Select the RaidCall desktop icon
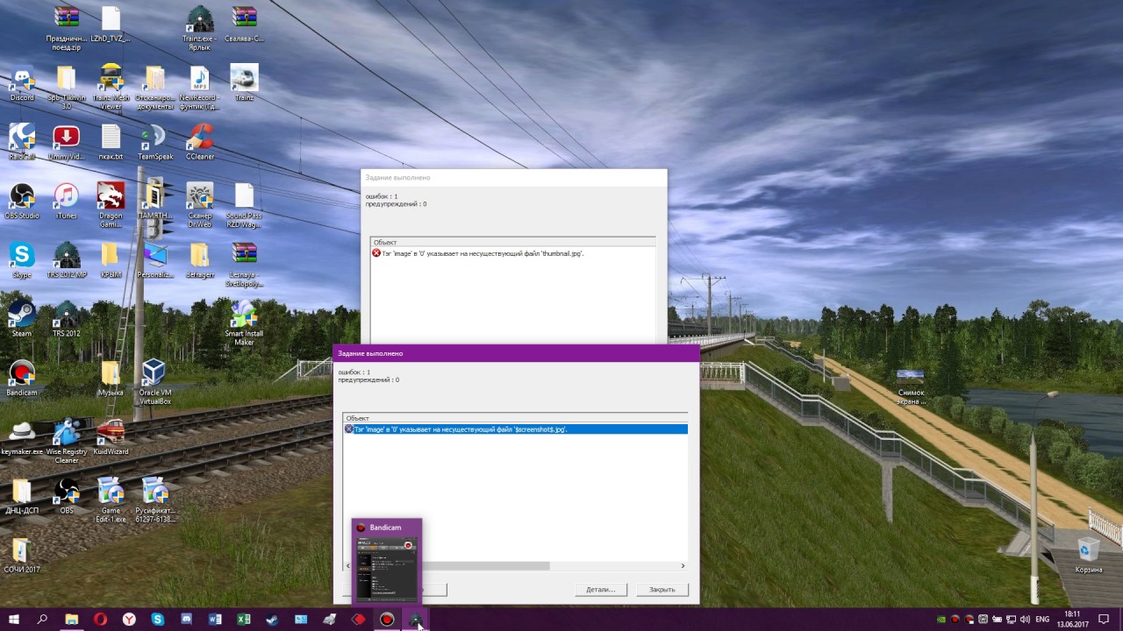 (x=22, y=142)
